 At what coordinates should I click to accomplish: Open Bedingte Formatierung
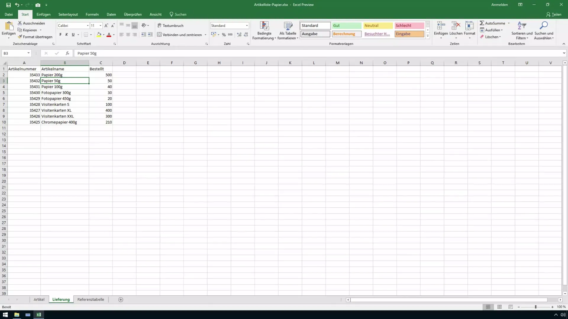(264, 30)
